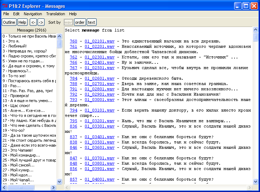Sort messages by order

(x=80, y=22)
